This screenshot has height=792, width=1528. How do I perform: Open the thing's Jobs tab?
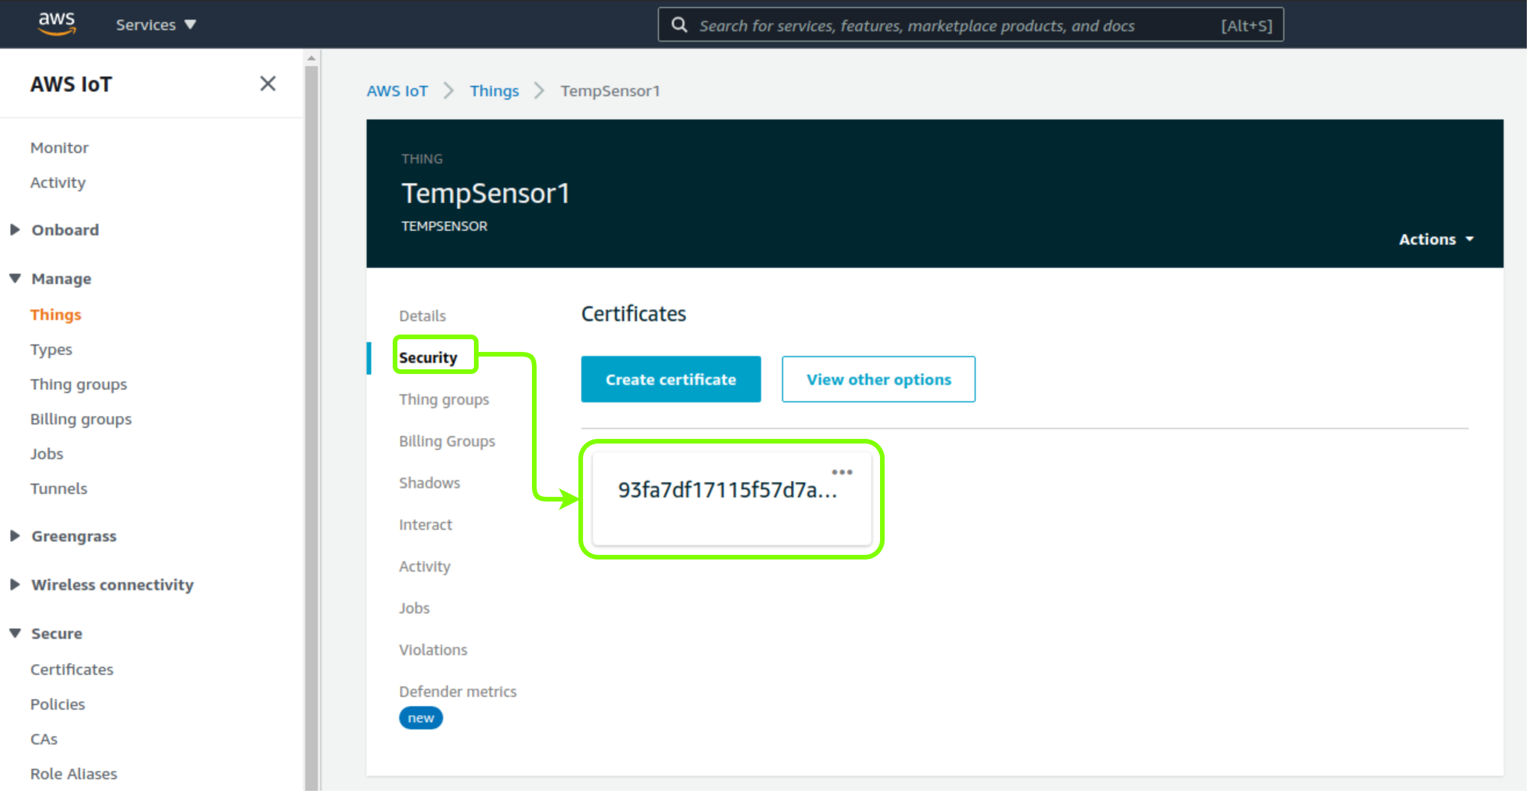click(x=414, y=608)
